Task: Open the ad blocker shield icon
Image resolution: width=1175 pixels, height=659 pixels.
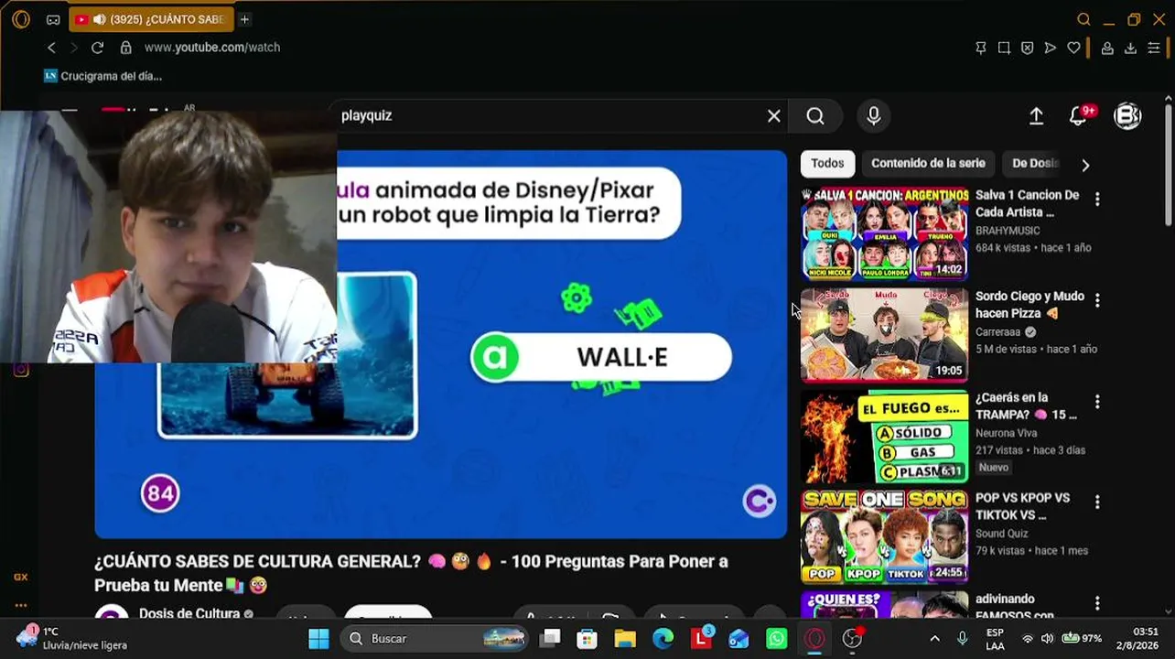Action: 1027,48
